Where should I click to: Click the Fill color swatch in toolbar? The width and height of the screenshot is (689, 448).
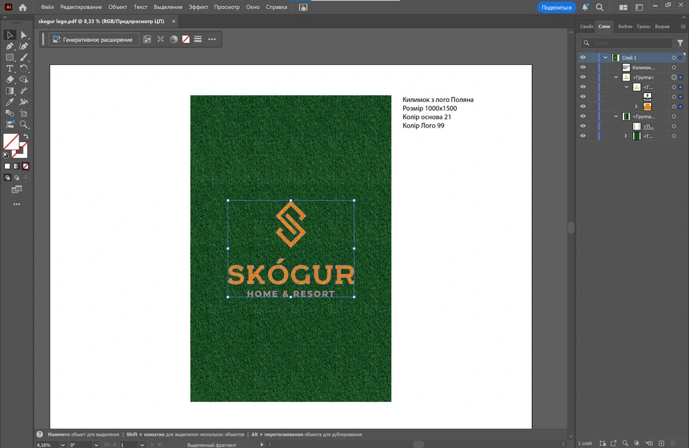pyautogui.click(x=10, y=141)
